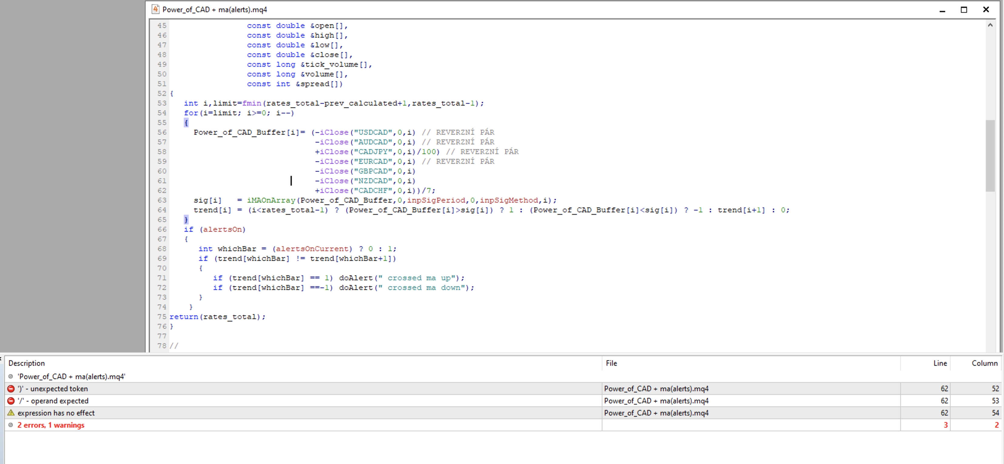Sort the error list by Description header

pyautogui.click(x=26, y=363)
